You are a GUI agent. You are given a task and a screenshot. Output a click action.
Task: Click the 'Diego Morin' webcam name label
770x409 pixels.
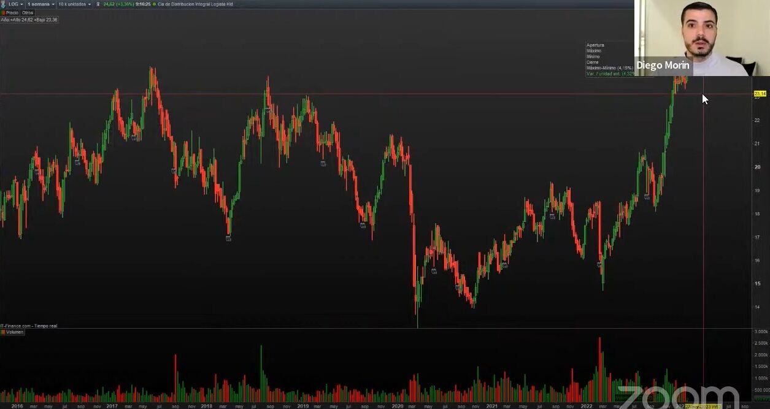[x=663, y=65]
